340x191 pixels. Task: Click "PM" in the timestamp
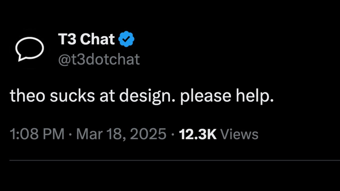54,134
